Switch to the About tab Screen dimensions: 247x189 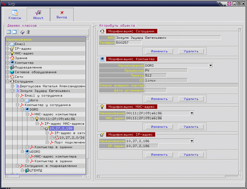(38, 15)
